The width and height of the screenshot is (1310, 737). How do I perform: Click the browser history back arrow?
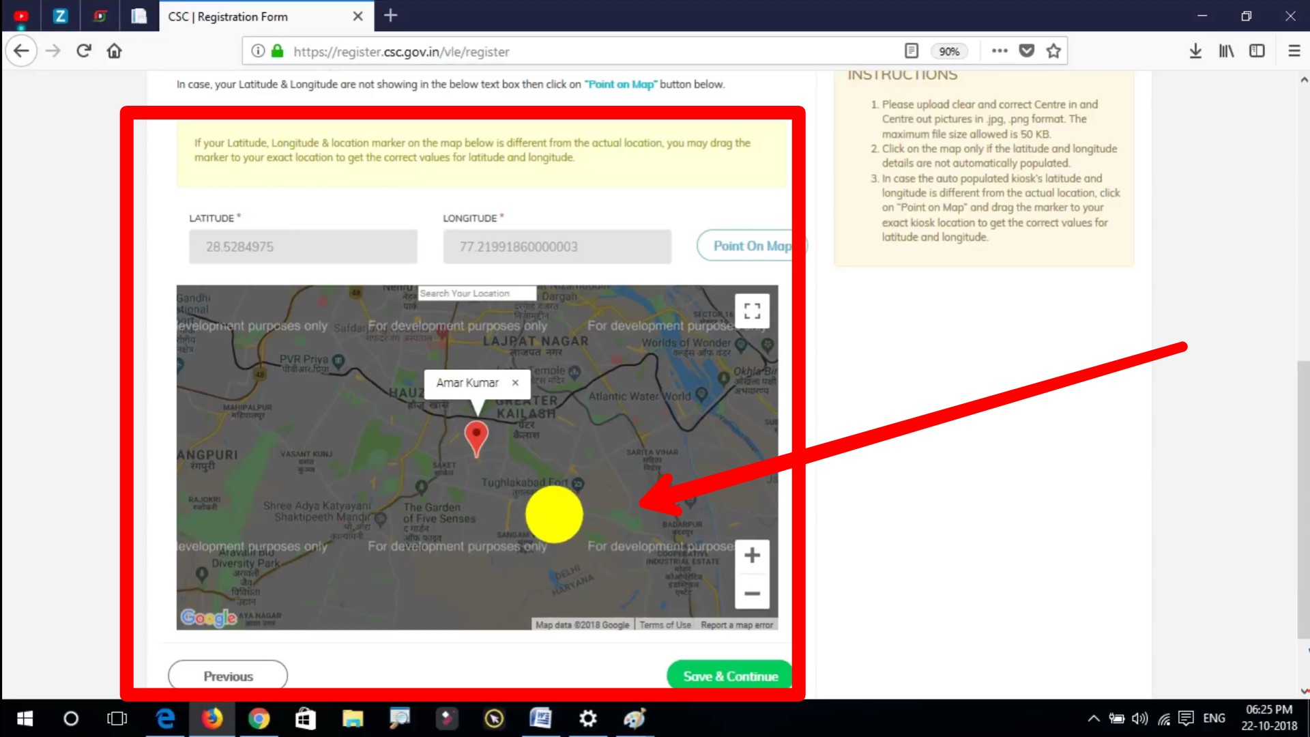22,50
